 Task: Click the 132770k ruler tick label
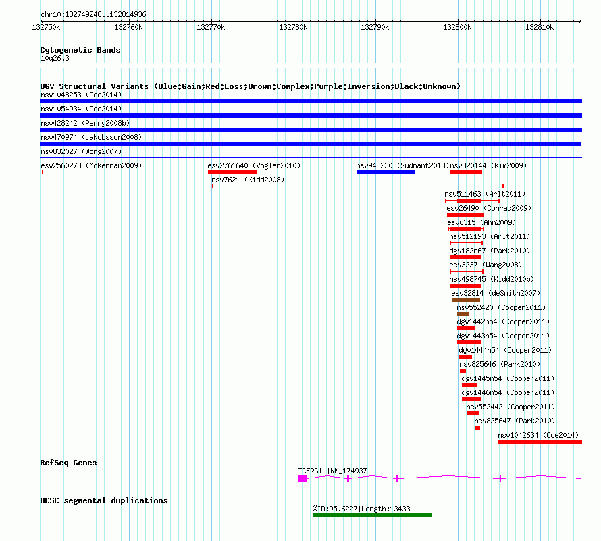point(211,27)
